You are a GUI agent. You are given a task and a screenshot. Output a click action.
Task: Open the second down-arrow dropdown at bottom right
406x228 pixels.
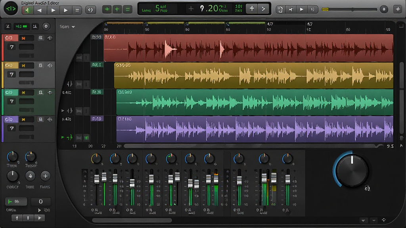point(373,220)
